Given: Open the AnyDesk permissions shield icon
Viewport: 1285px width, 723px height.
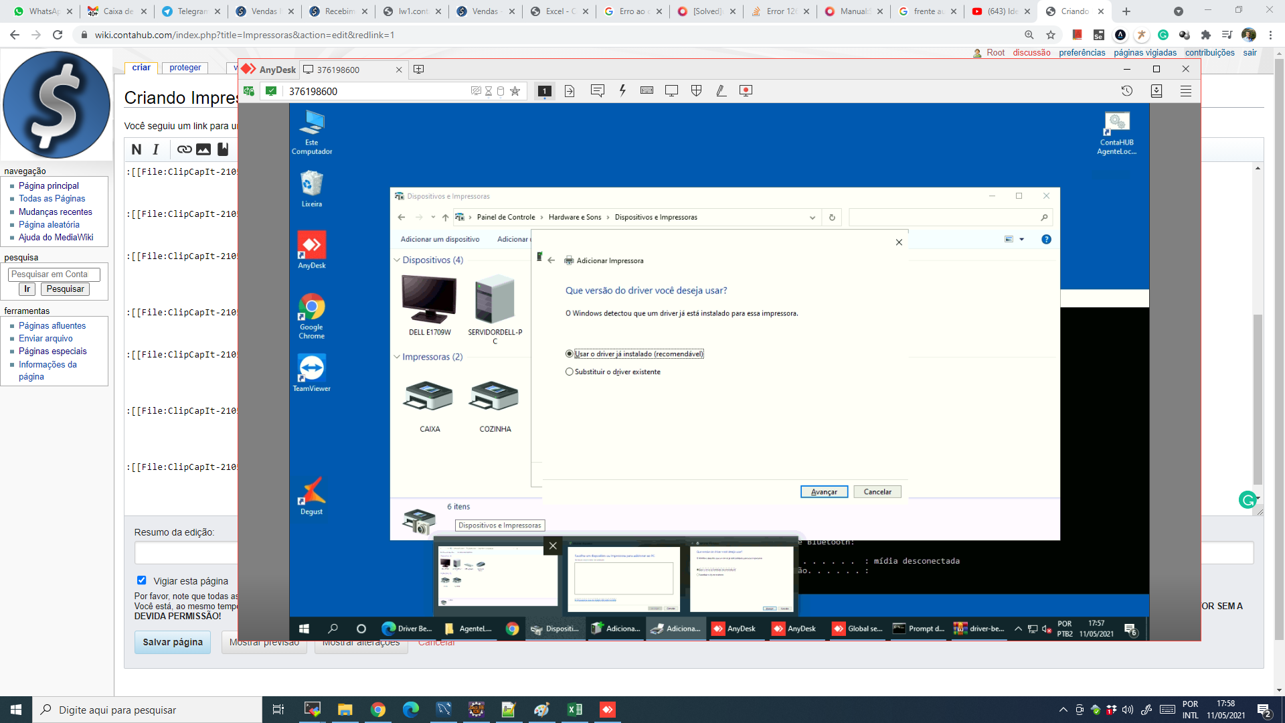Looking at the screenshot, I should point(696,90).
